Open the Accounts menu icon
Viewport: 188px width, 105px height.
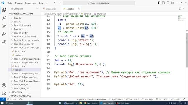coord(4,85)
